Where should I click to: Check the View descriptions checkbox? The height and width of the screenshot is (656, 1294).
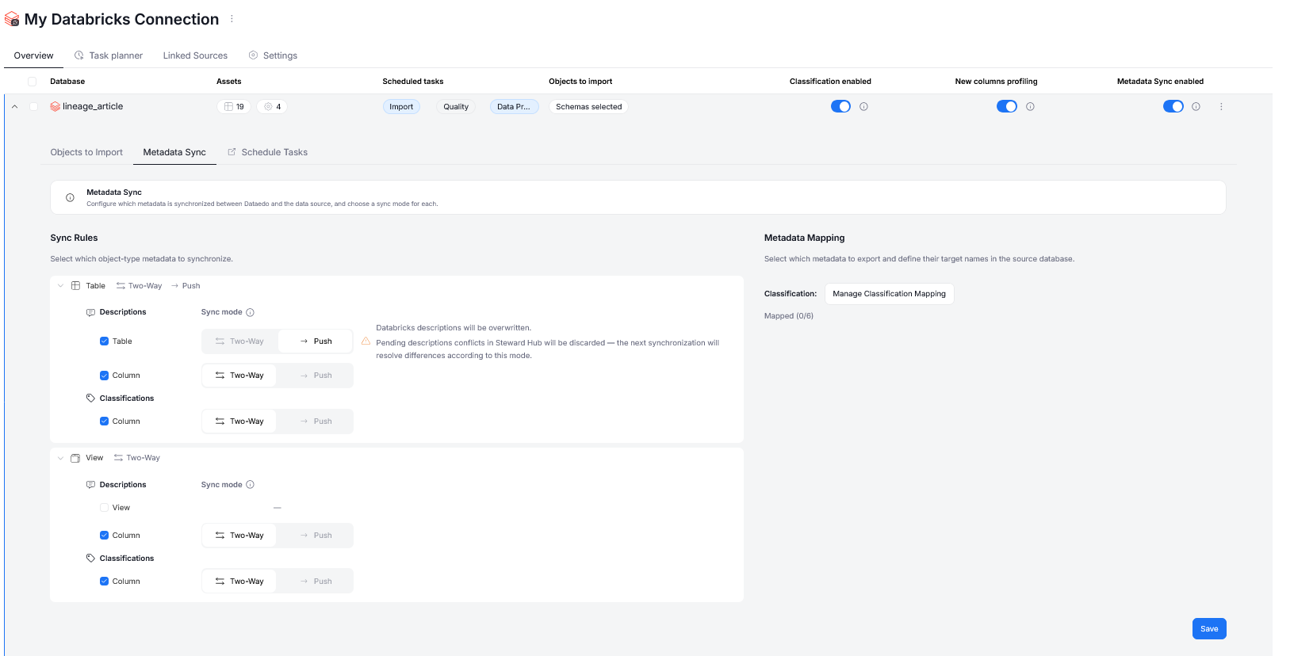(x=104, y=508)
